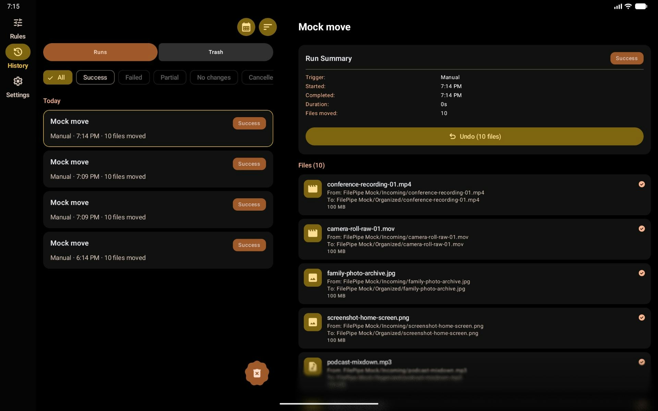
Task: Click Success badge on the 7:14 PM run
Action: [x=249, y=123]
